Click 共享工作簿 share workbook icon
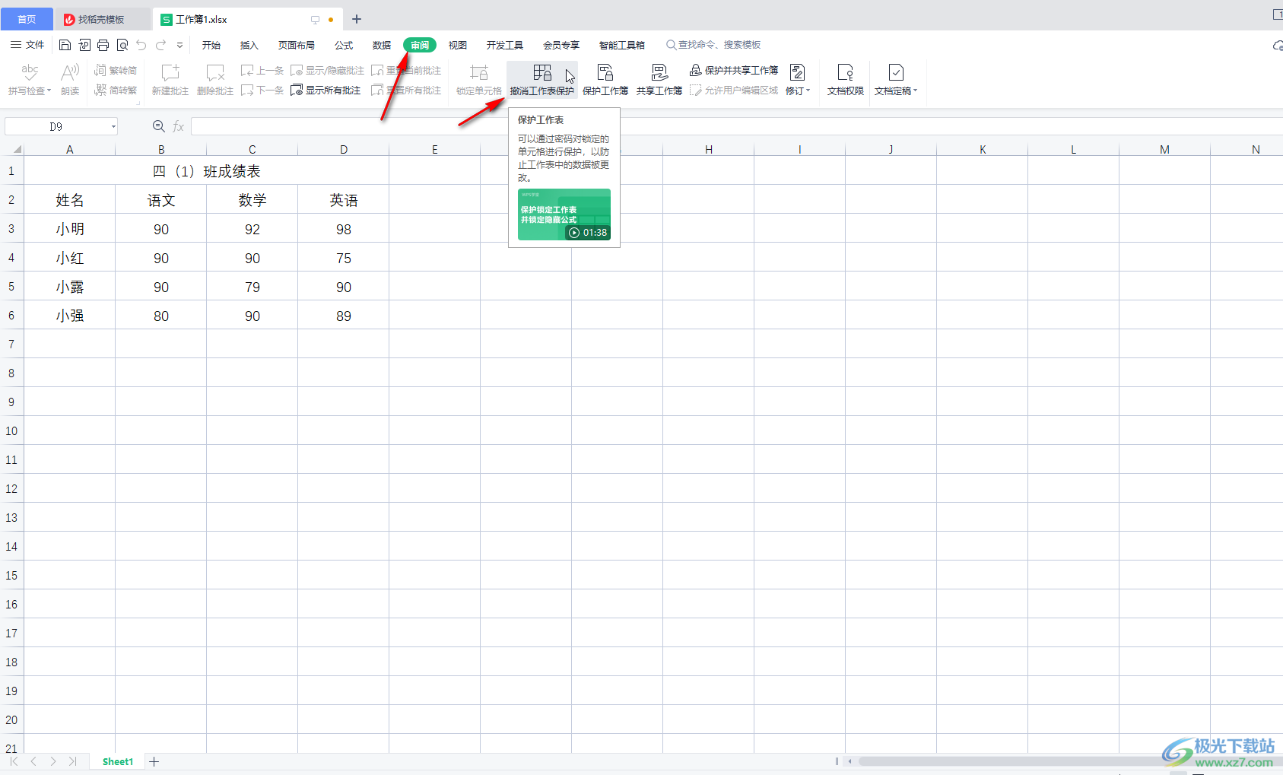Image resolution: width=1283 pixels, height=775 pixels. click(659, 80)
